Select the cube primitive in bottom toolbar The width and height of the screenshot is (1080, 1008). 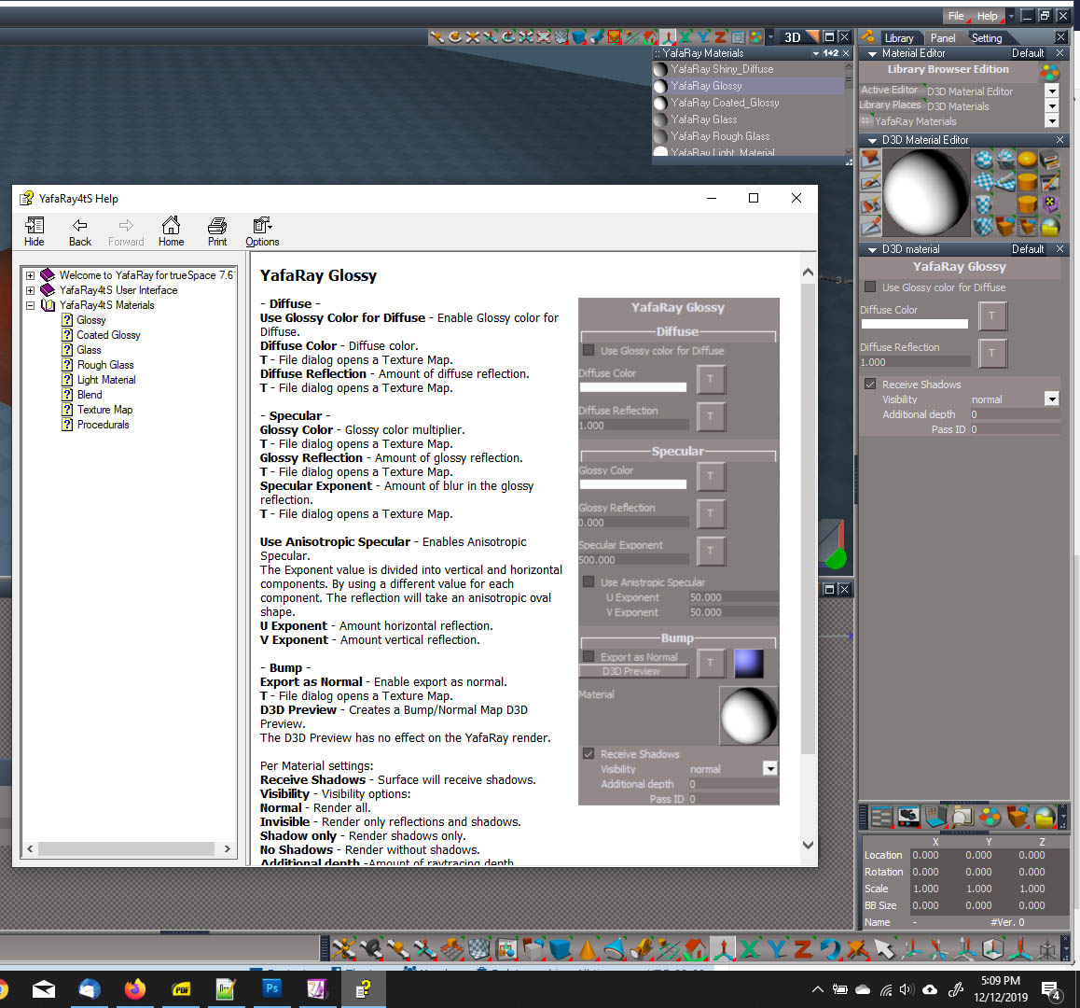[560, 949]
